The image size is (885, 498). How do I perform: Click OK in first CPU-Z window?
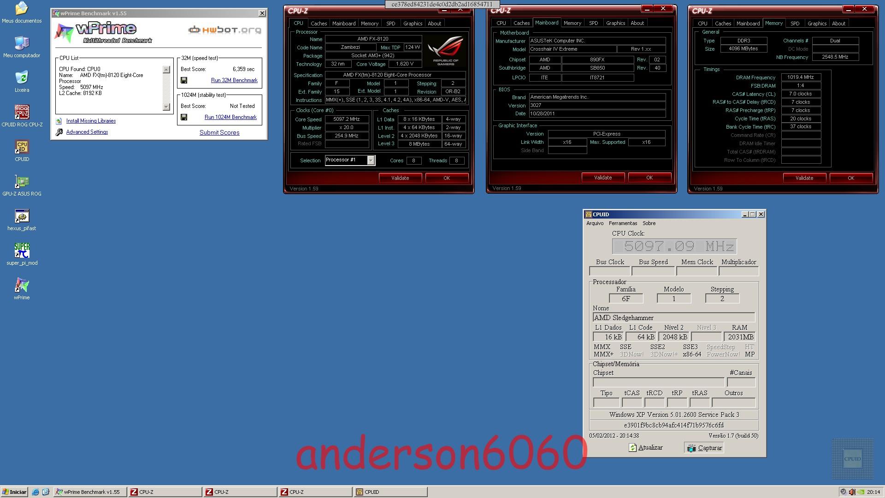447,178
